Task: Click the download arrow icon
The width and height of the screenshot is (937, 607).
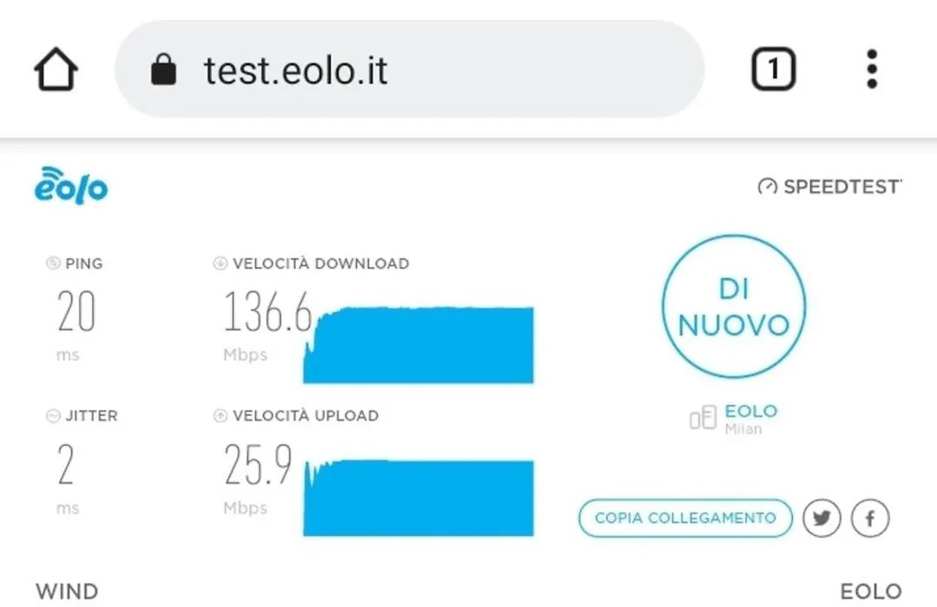Action: pyautogui.click(x=220, y=263)
